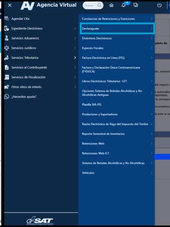The width and height of the screenshot is (170, 227).
Task: Expand Servicios Aduaneros chevron
Action: pos(75,38)
